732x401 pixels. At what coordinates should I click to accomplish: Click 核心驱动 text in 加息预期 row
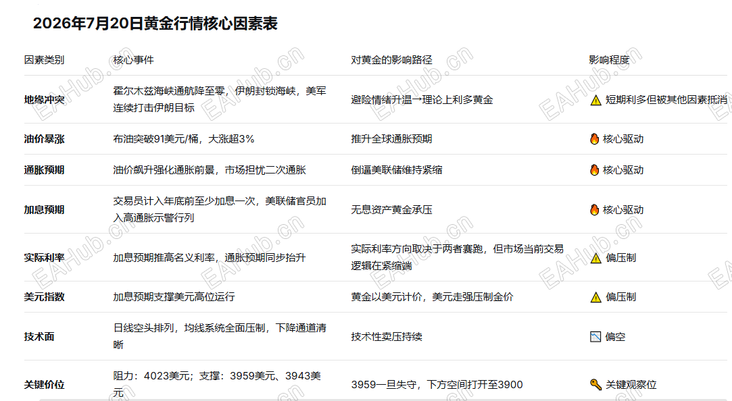point(623,210)
